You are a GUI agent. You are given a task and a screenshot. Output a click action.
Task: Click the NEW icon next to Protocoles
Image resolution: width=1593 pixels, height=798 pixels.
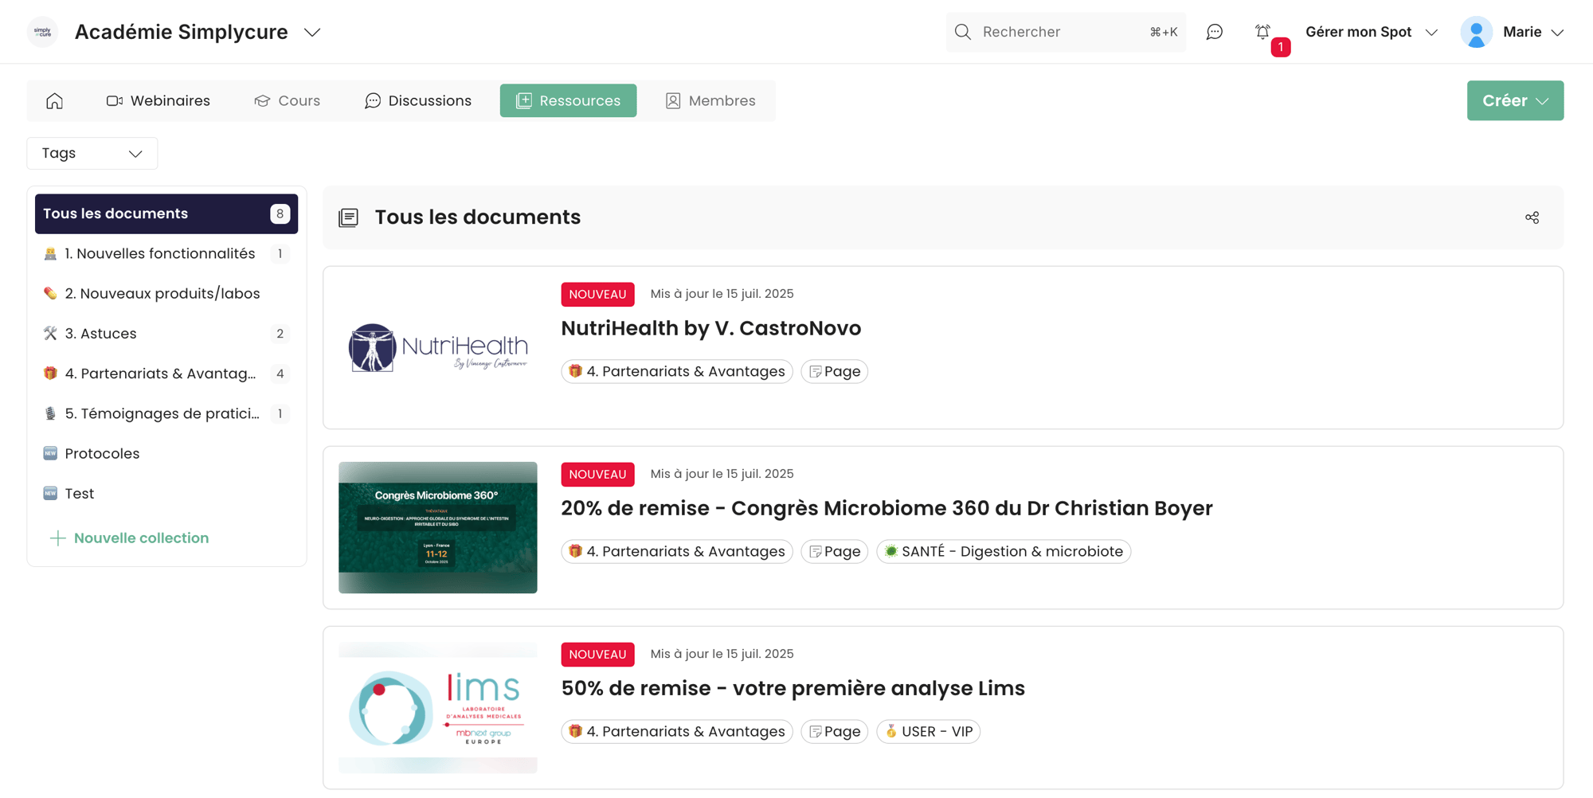pyautogui.click(x=50, y=453)
